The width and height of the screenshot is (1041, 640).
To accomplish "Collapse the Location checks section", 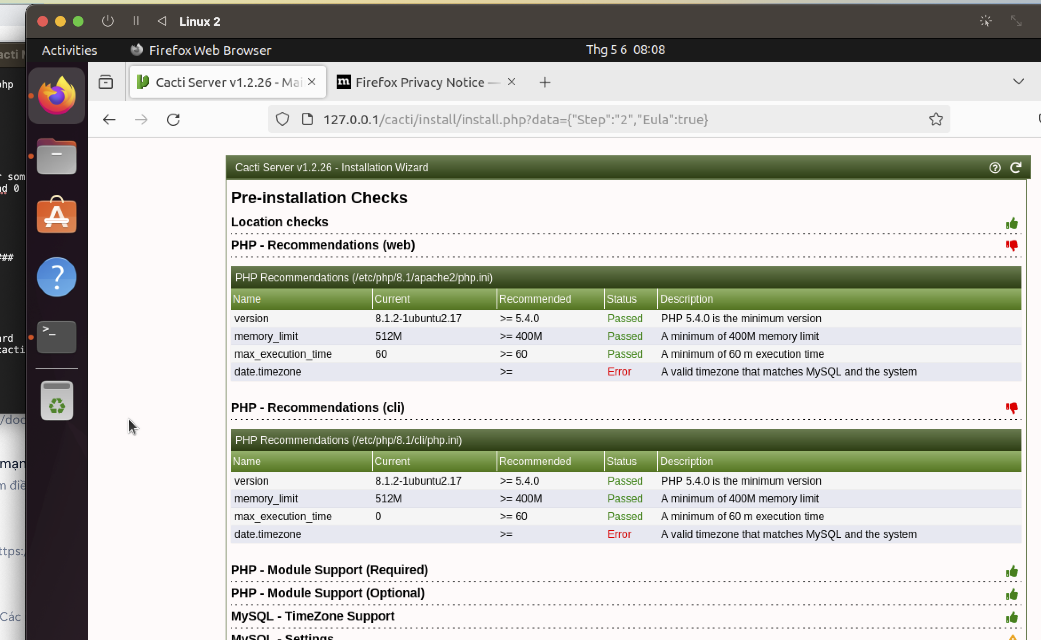I will click(279, 222).
